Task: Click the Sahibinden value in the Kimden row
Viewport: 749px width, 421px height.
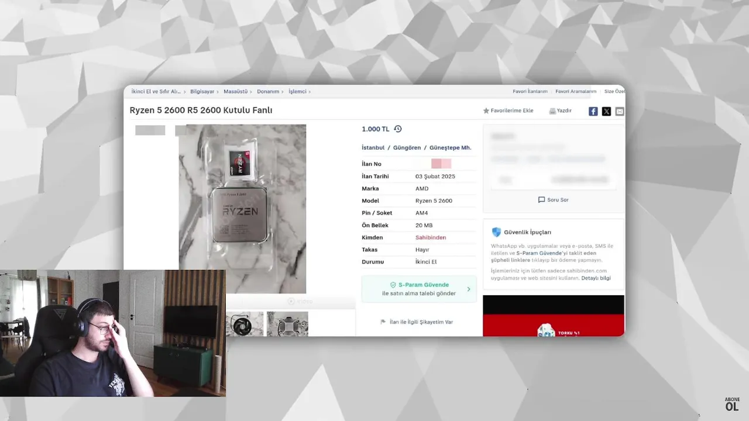Action: pos(431,237)
